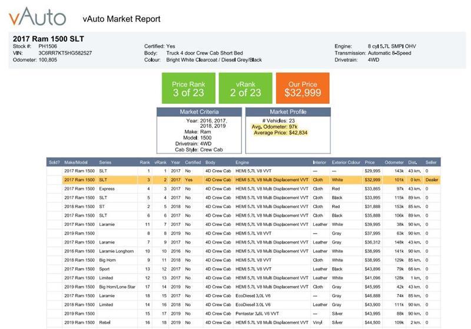Select the Price Rank 3 of 23 tile
The height and width of the screenshot is (329, 471).
(188, 88)
